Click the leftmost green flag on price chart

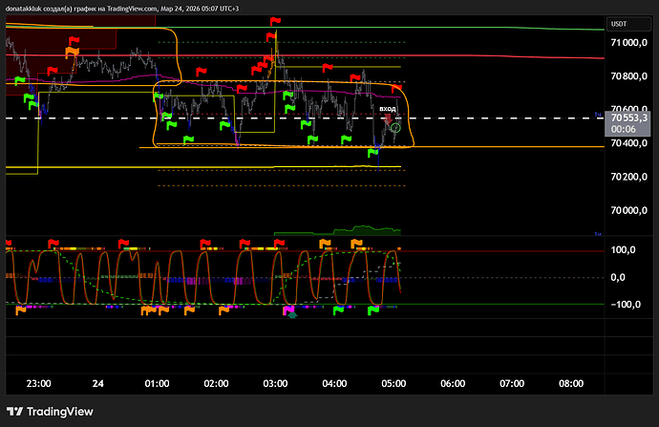click(x=18, y=82)
